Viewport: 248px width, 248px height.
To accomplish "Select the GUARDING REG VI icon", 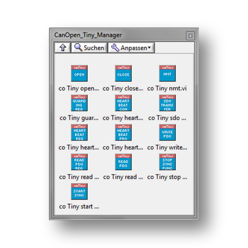I will pos(79,103).
